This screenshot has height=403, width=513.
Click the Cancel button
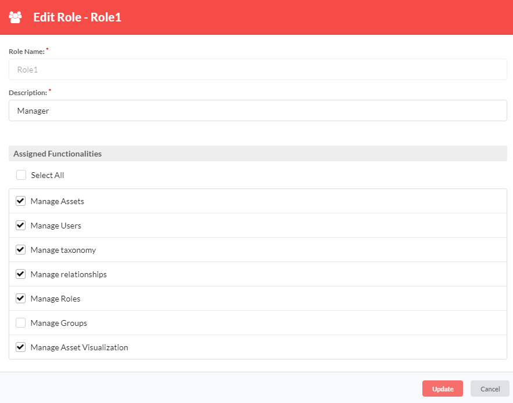point(490,389)
